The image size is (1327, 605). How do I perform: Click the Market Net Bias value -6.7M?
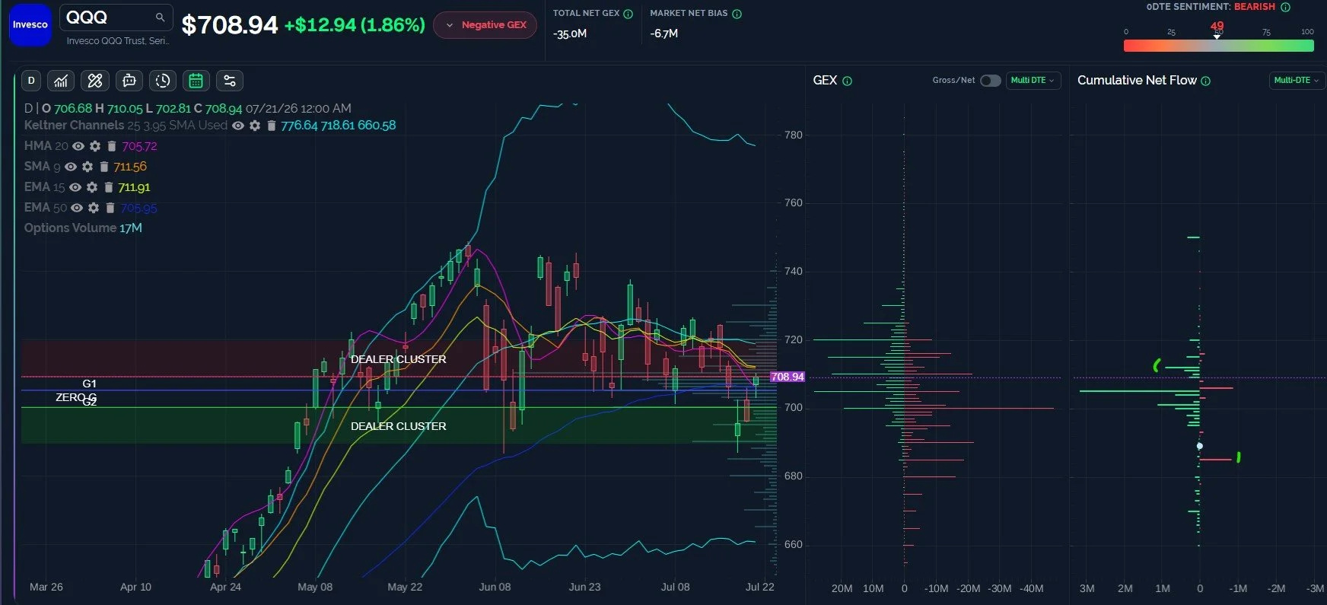click(x=664, y=34)
